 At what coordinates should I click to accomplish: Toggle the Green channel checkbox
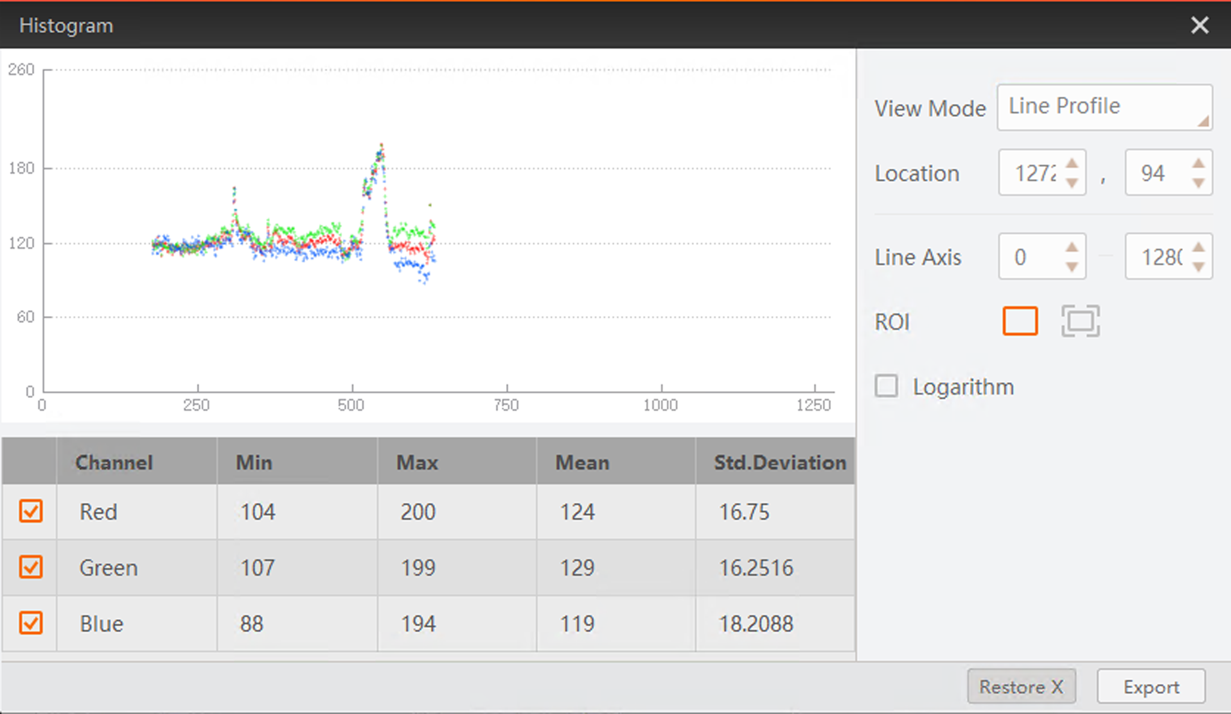point(31,567)
